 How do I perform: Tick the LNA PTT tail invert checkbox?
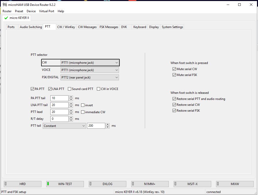coord(83,105)
